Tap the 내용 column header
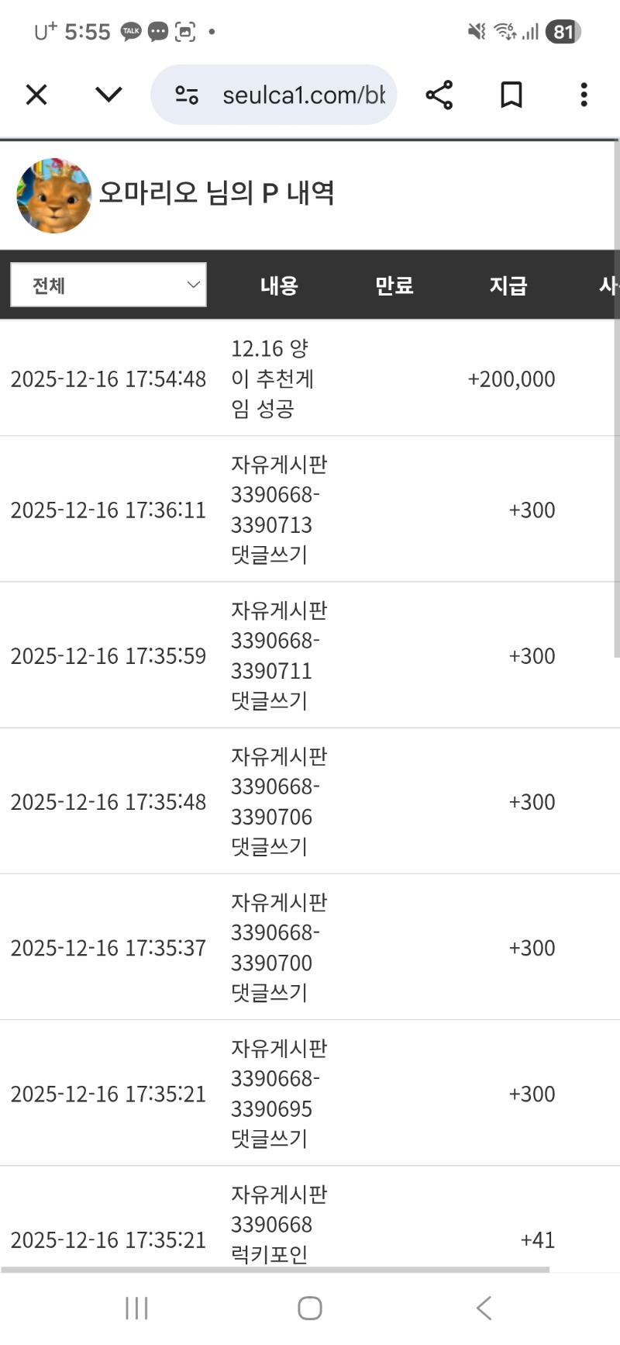The image size is (620, 1345). (x=279, y=285)
